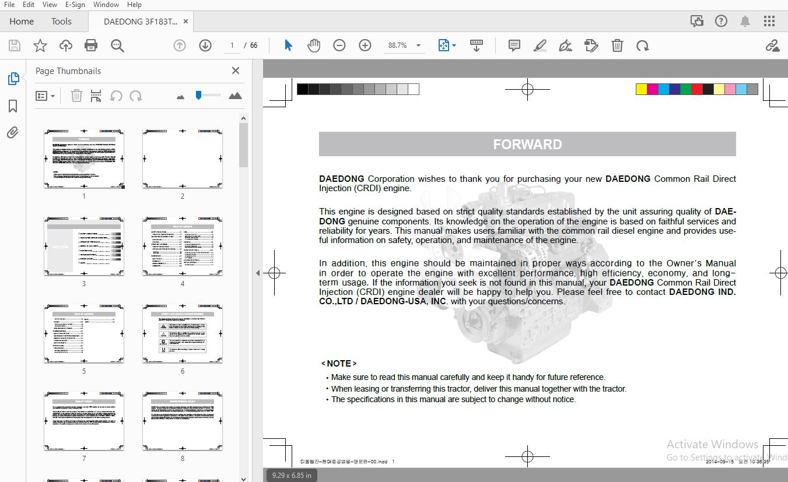Switch to Tools tab

coord(61,21)
